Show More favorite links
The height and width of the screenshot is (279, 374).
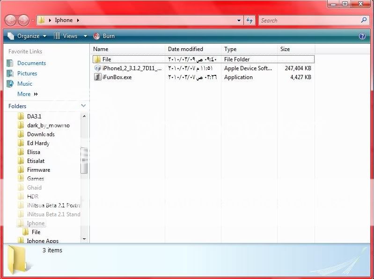coord(28,94)
